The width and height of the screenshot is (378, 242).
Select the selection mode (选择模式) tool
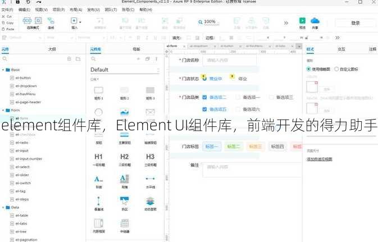coord(33,23)
